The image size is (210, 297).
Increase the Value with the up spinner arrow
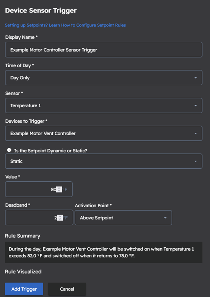click(59, 188)
